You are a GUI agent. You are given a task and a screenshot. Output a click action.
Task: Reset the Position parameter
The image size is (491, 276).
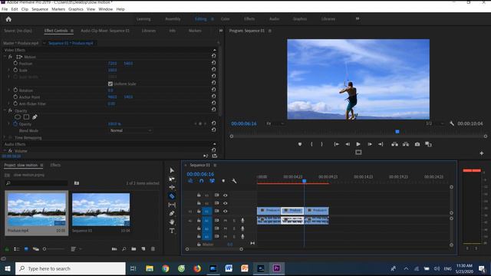213,63
